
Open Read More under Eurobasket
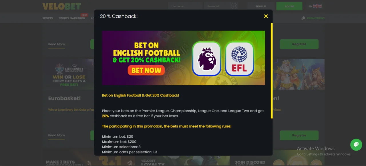pos(56,135)
